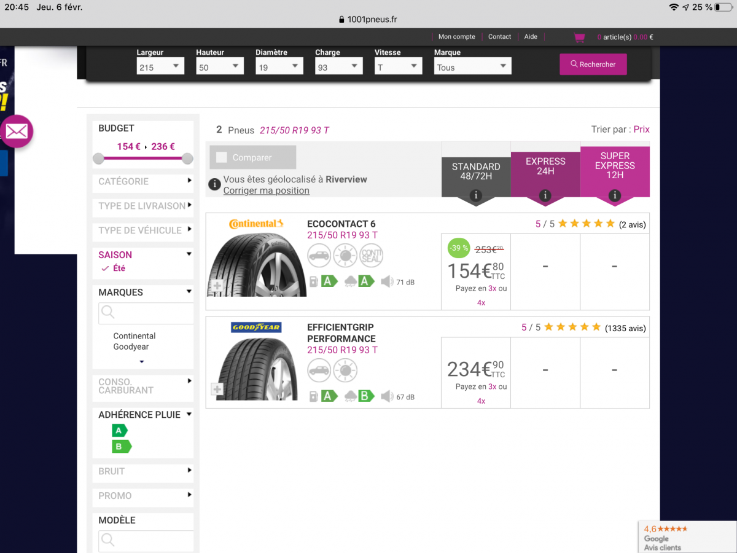Select rain grip rating A filter
737x553 pixels.
pos(119,431)
